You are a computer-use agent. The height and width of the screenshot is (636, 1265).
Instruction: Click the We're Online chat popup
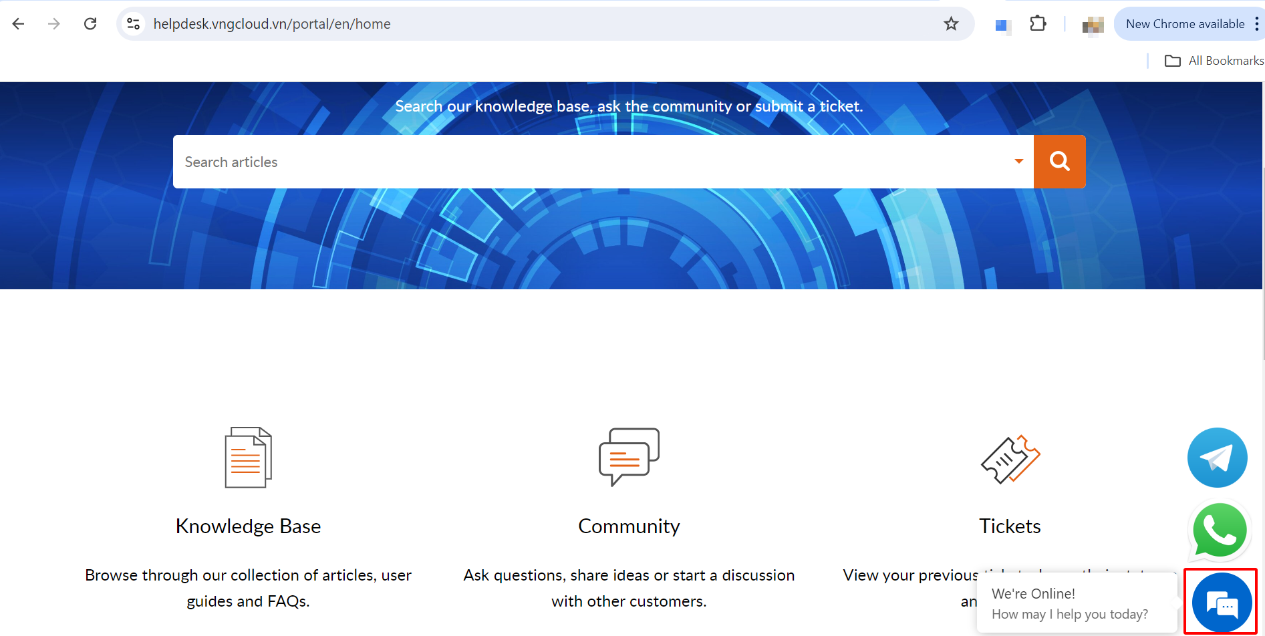(1077, 603)
